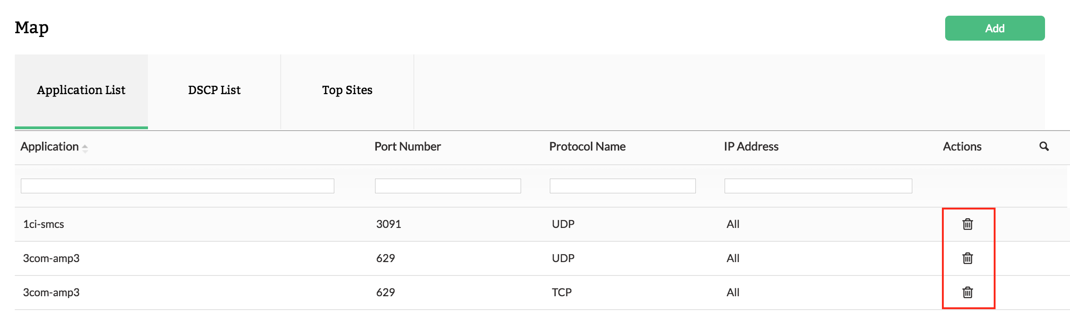The width and height of the screenshot is (1070, 311).
Task: Focus the Port Number filter field
Action: 448,186
